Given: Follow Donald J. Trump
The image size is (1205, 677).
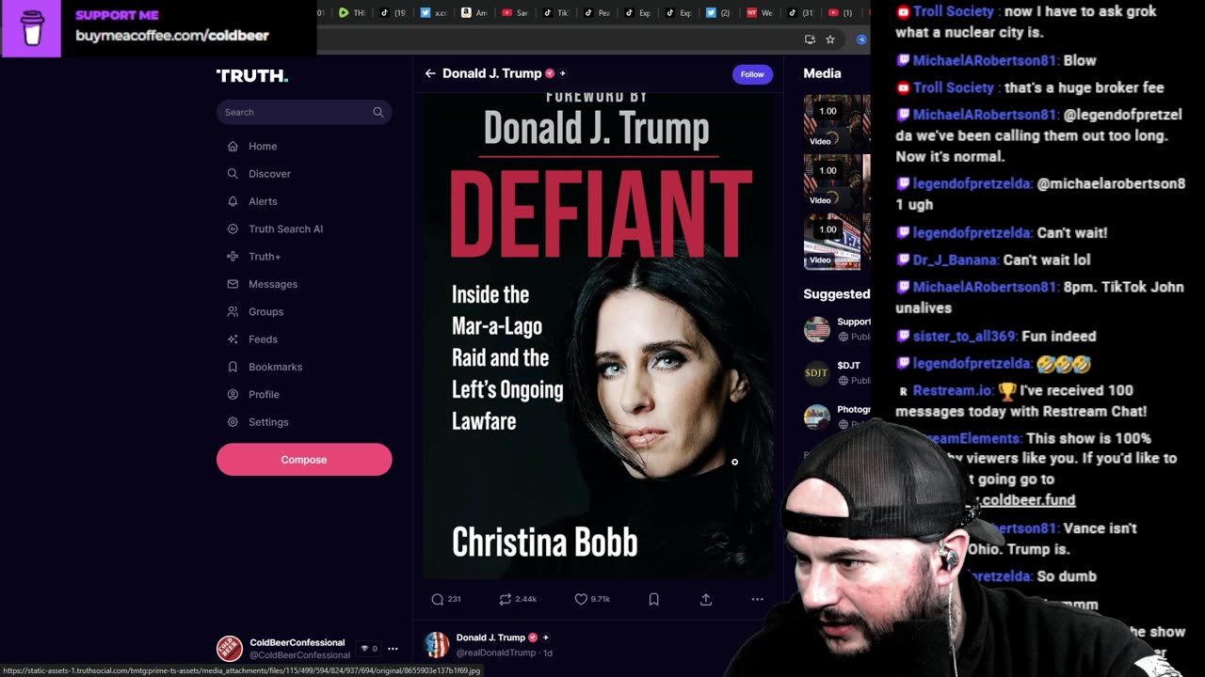Looking at the screenshot, I should pyautogui.click(x=752, y=74).
